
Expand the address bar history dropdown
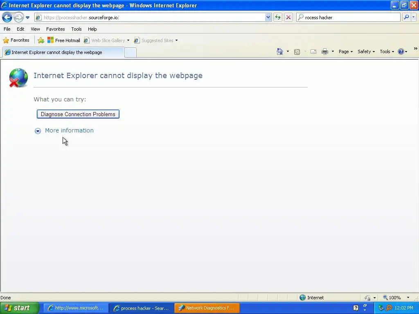tap(268, 18)
